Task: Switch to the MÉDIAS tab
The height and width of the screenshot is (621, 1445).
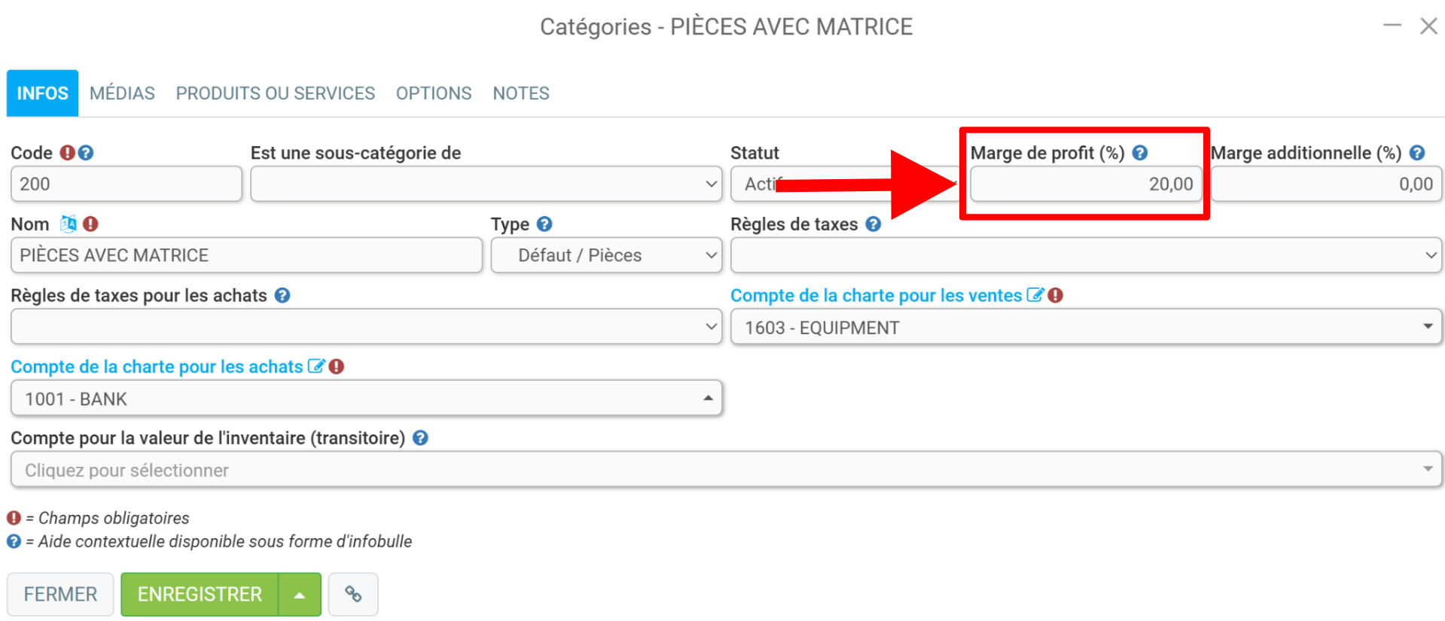Action: pyautogui.click(x=122, y=93)
